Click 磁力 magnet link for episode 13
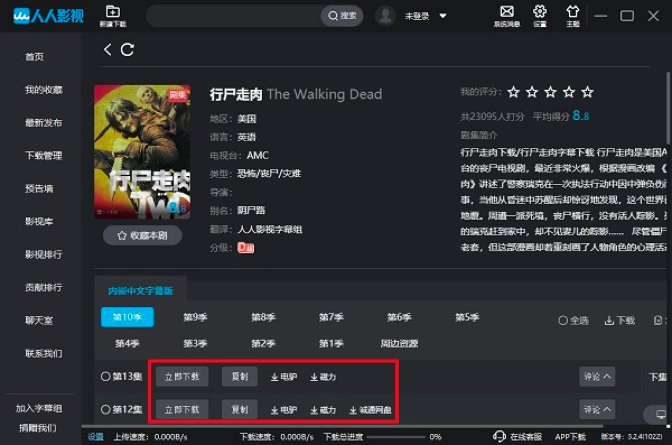The width and height of the screenshot is (672, 445). tap(323, 377)
